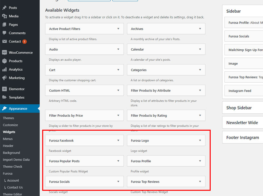Expand the Furosa Top Reviews arrow
The height and width of the screenshot is (196, 263).
(x=200, y=182)
